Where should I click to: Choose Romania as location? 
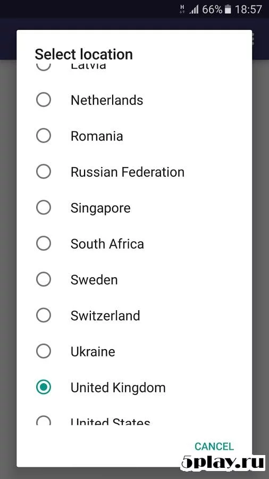(x=43, y=136)
